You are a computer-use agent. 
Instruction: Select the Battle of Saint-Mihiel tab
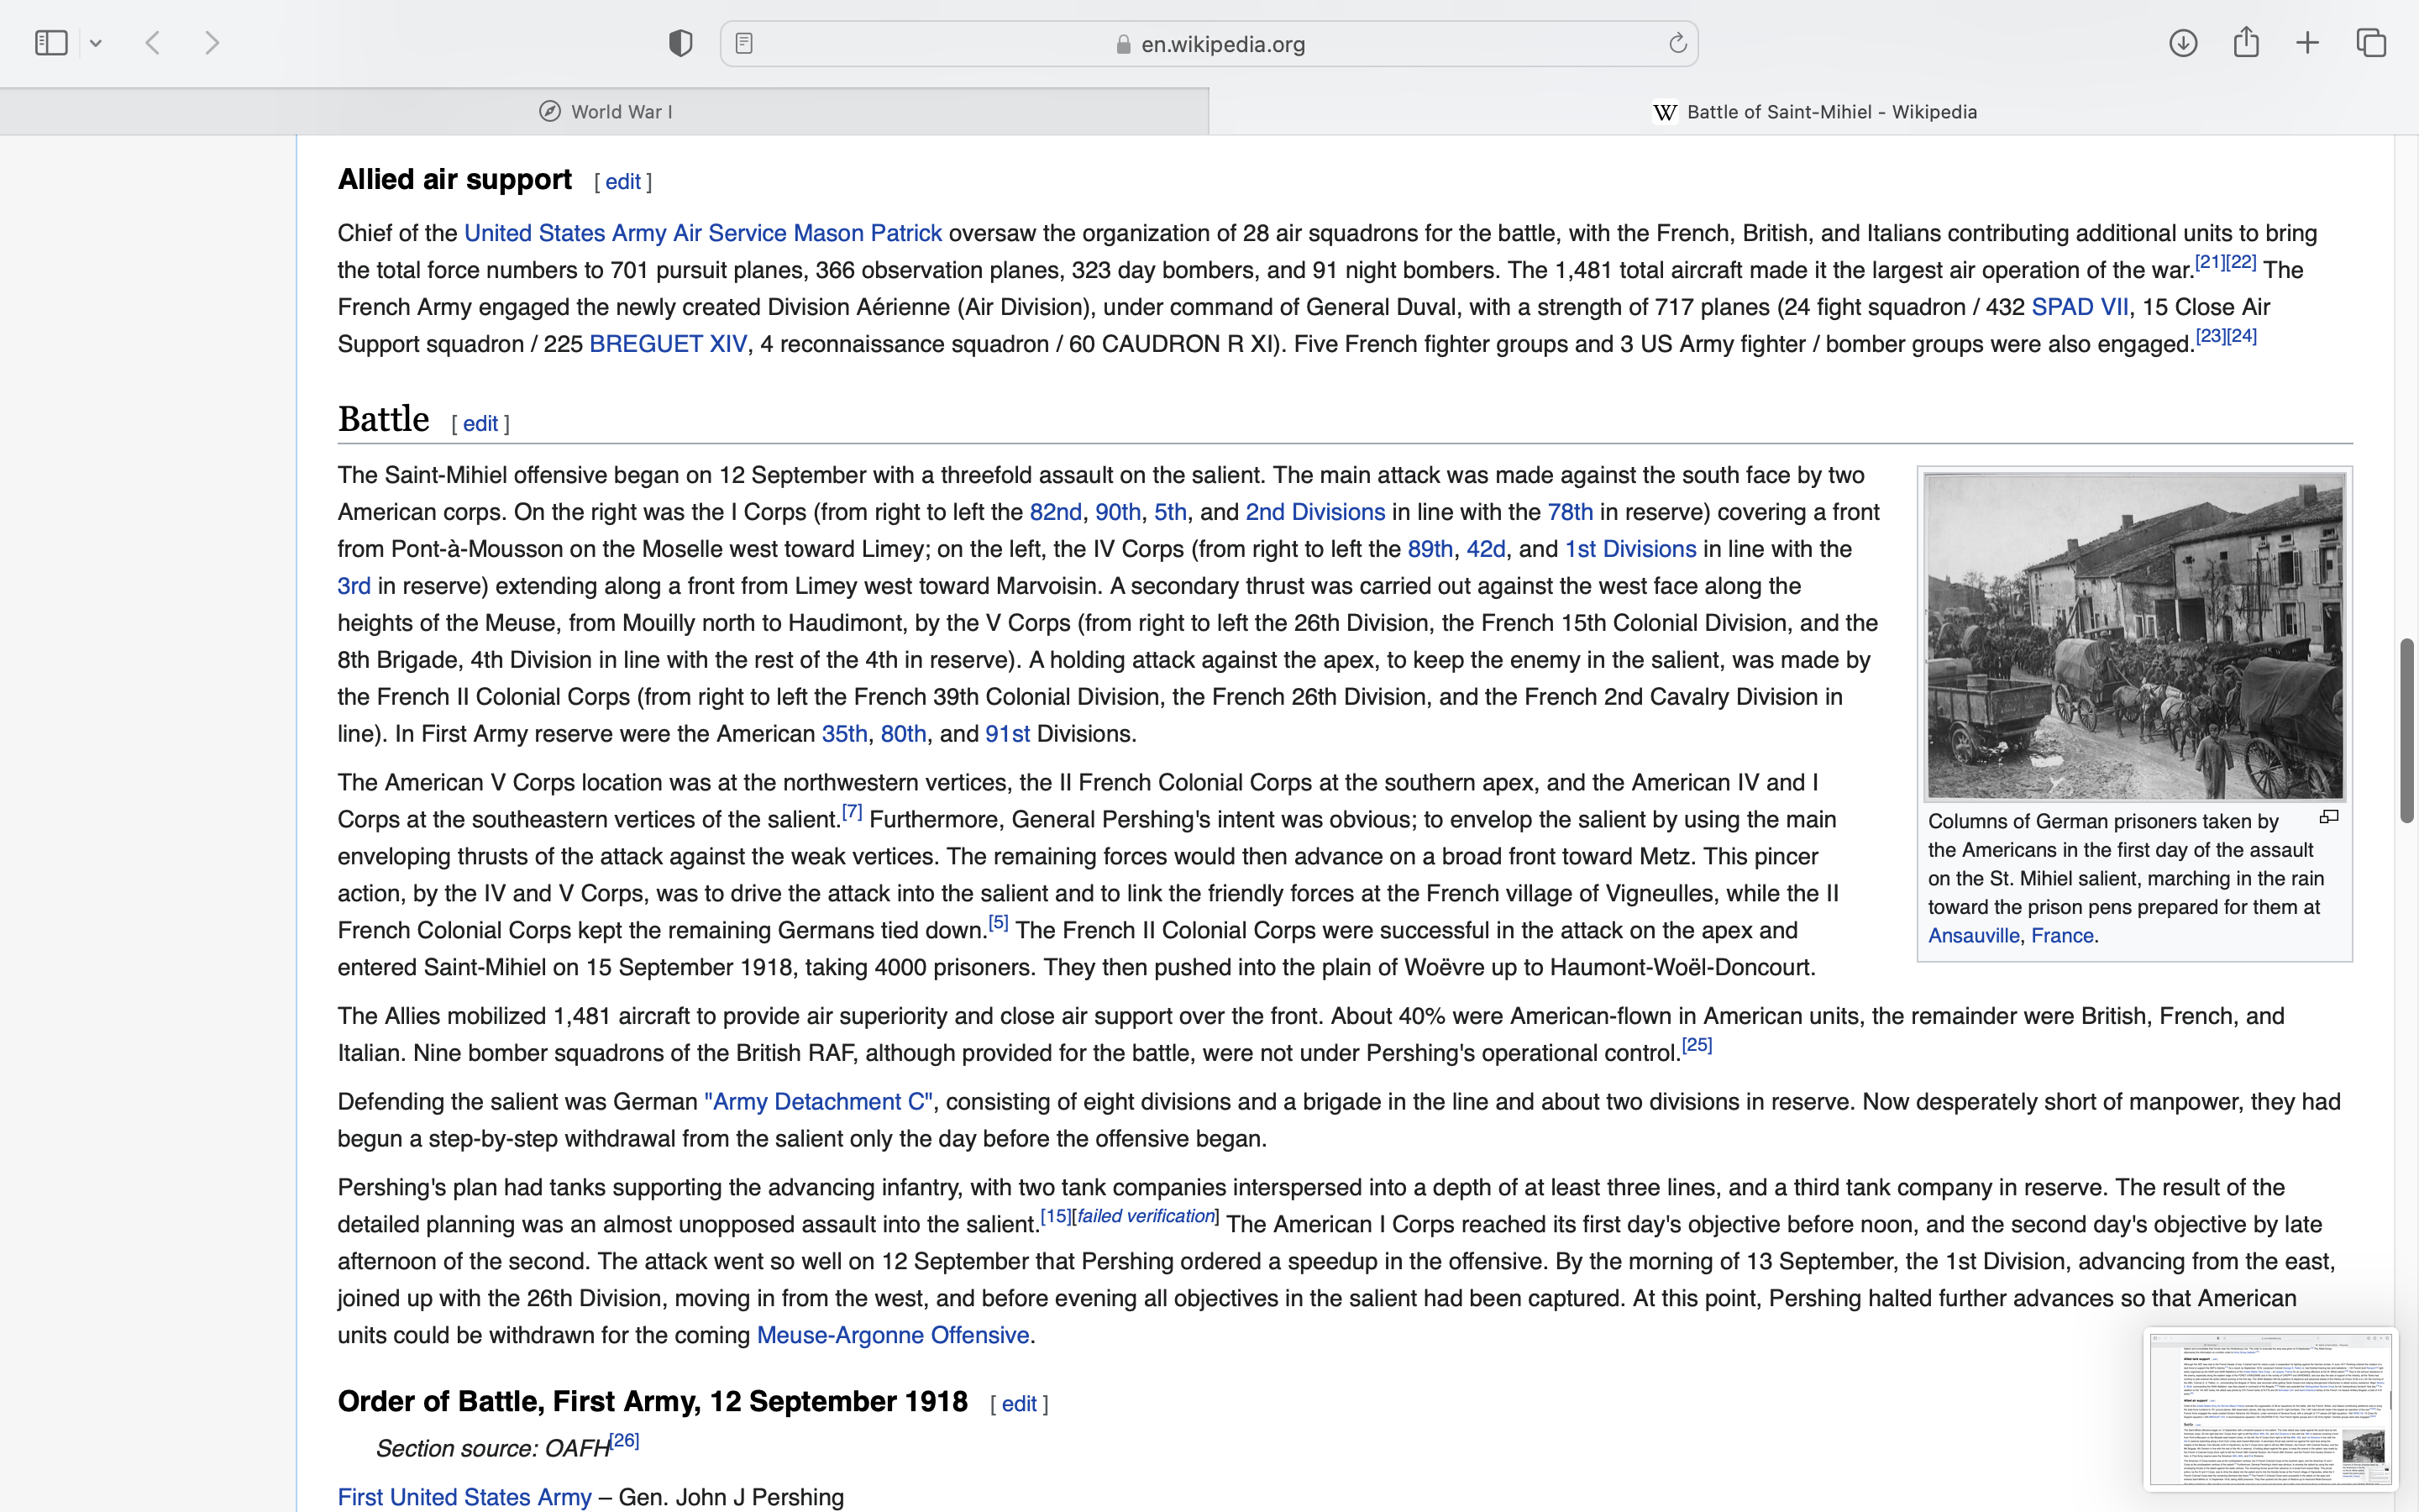[1814, 112]
